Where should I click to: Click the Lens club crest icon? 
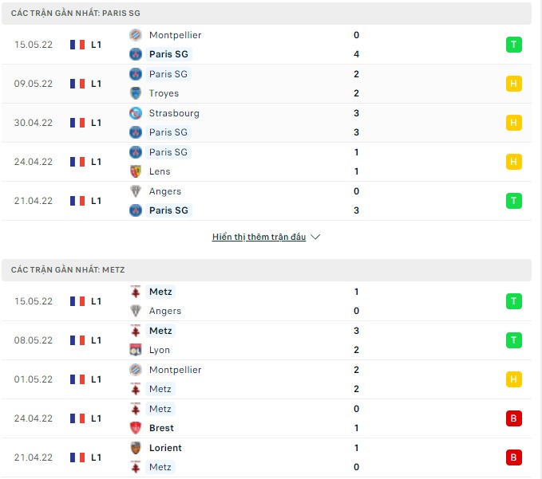pyautogui.click(x=135, y=171)
